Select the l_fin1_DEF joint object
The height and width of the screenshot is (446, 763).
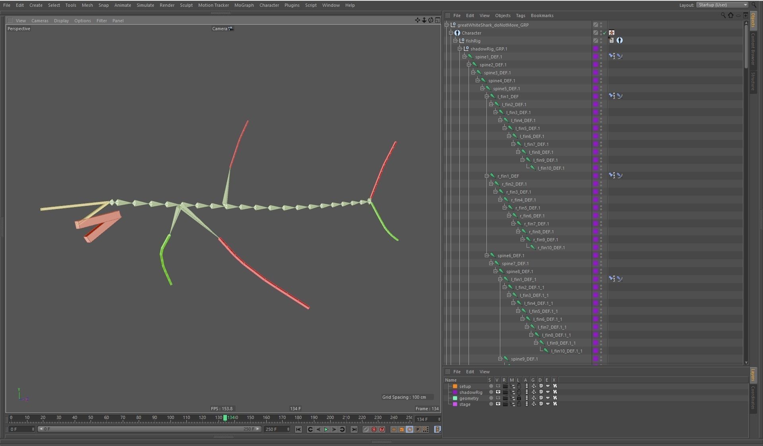click(507, 97)
